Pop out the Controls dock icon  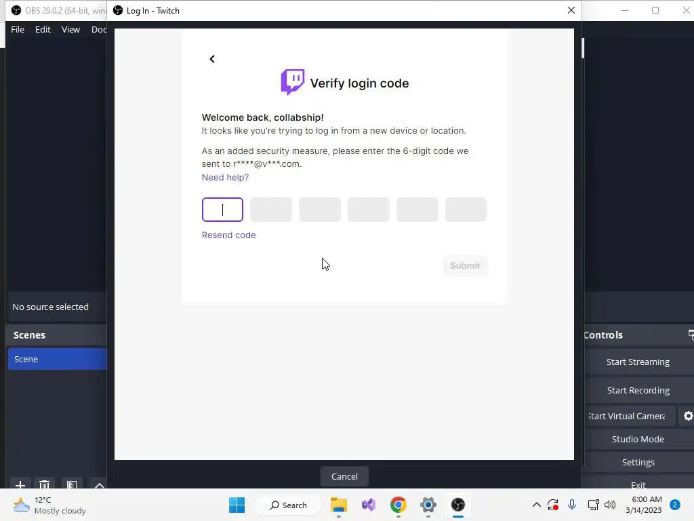[x=691, y=335]
